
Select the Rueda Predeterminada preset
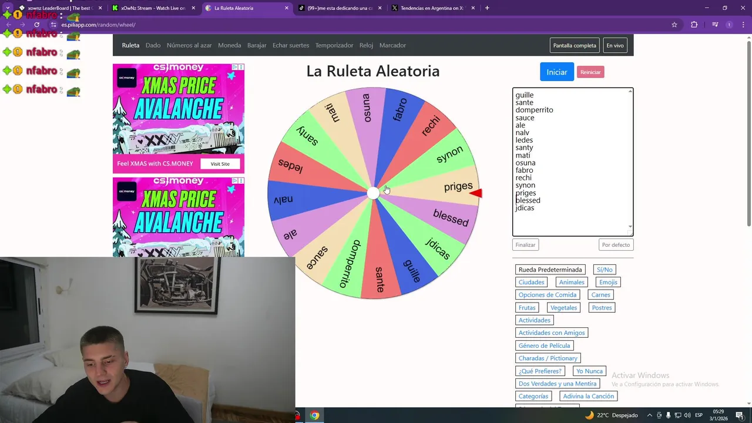click(550, 270)
